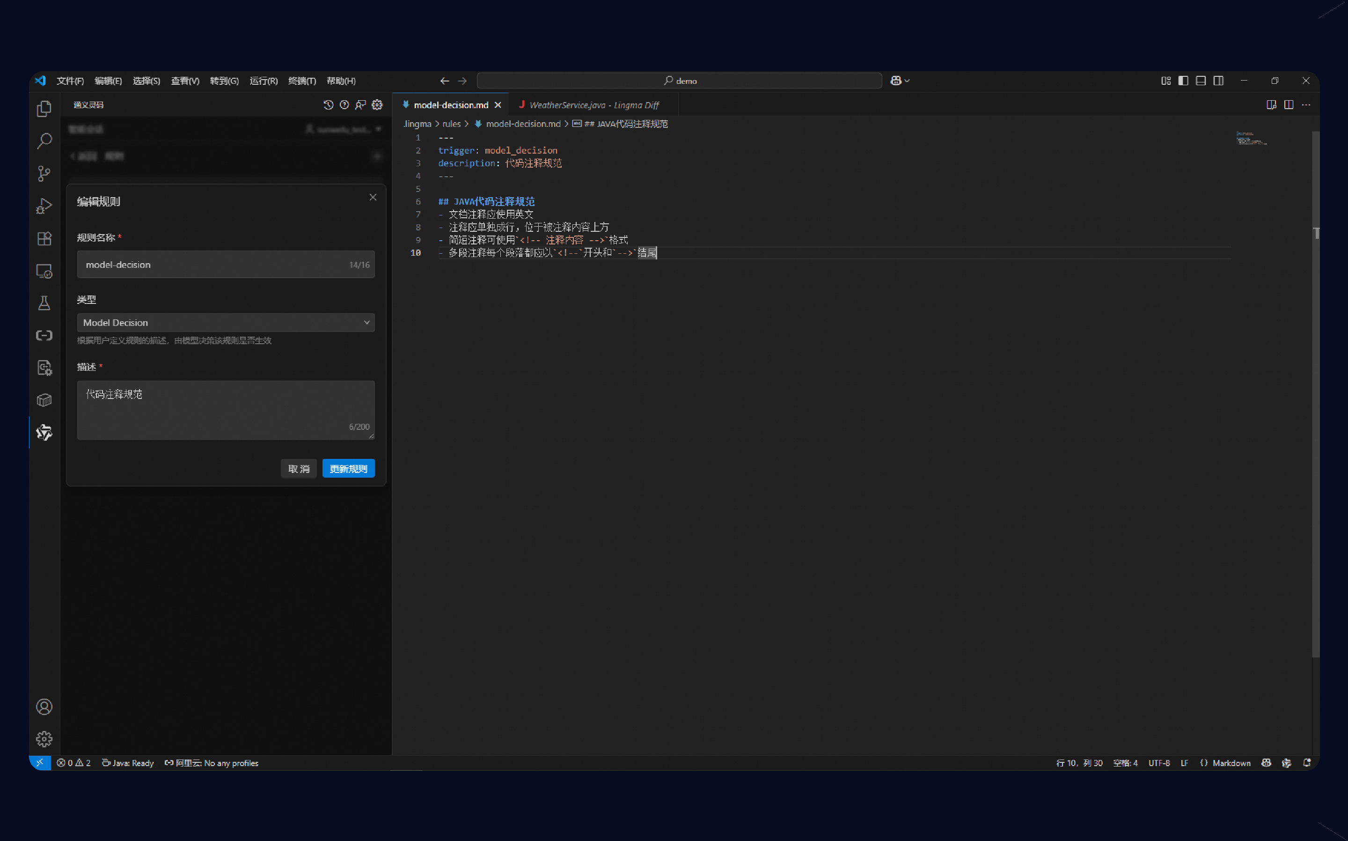Split the editor right
The width and height of the screenshot is (1348, 841).
tap(1289, 104)
